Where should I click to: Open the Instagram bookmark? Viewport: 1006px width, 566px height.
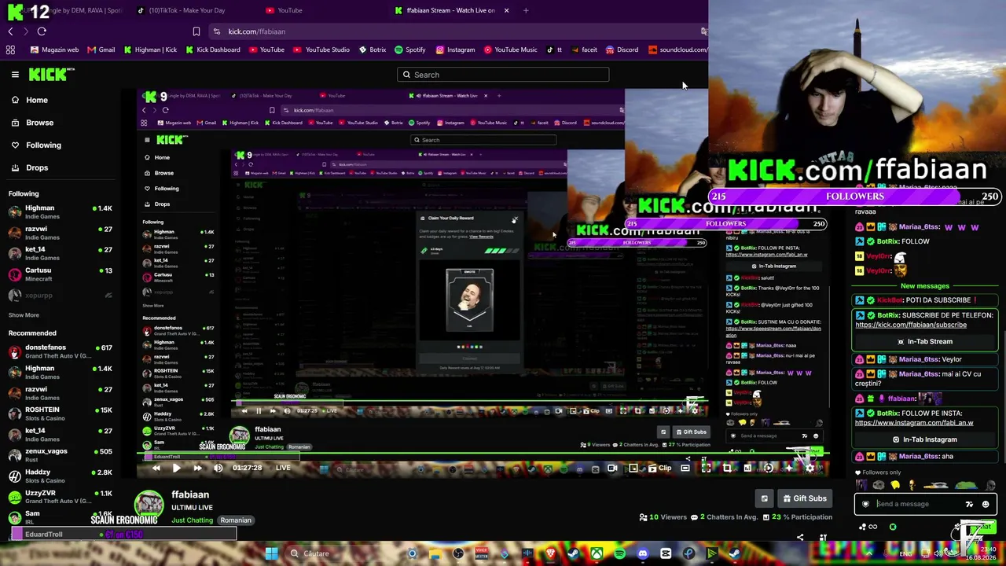click(456, 50)
